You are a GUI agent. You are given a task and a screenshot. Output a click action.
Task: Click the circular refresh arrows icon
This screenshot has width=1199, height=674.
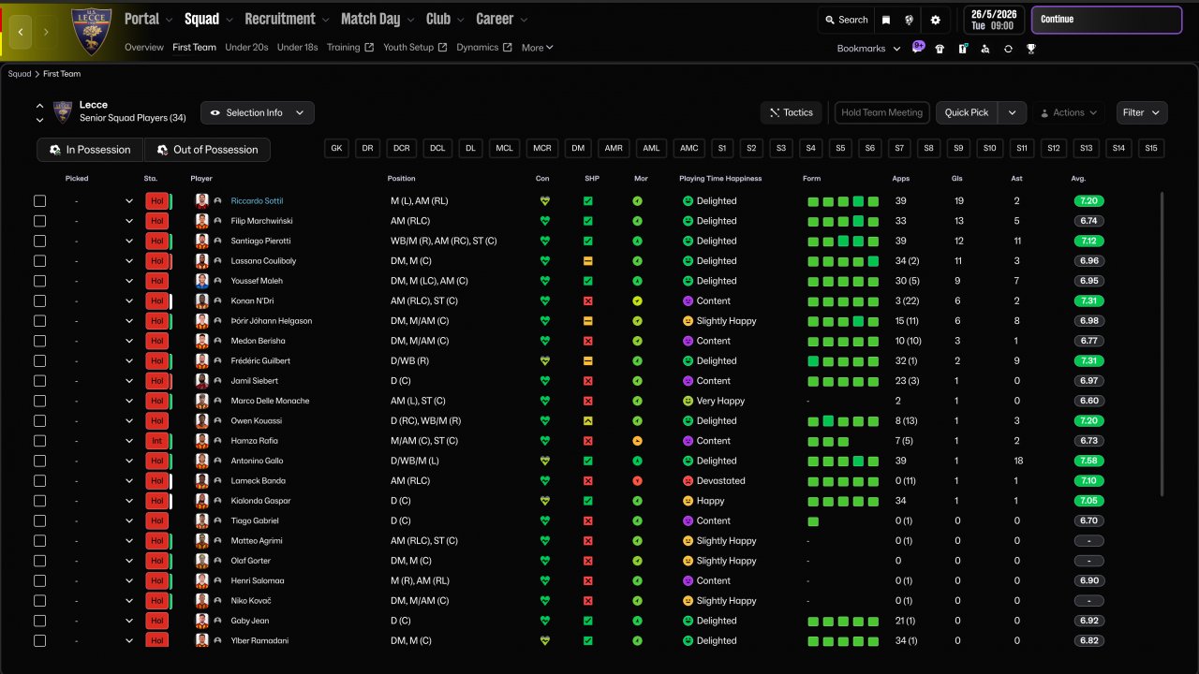tap(1008, 49)
